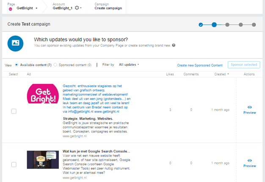265x182 pixels.
Task: Click the completed first step checkmark
Action: click(x=201, y=25)
